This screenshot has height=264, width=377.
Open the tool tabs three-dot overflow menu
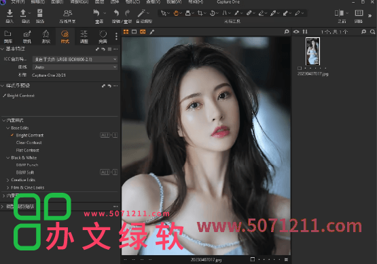(x=116, y=37)
